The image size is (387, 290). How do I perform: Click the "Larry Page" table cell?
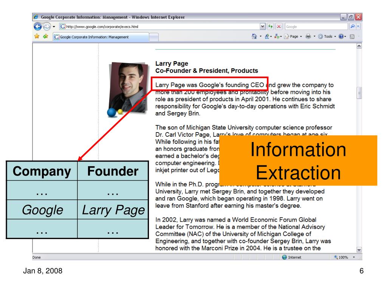(x=113, y=210)
